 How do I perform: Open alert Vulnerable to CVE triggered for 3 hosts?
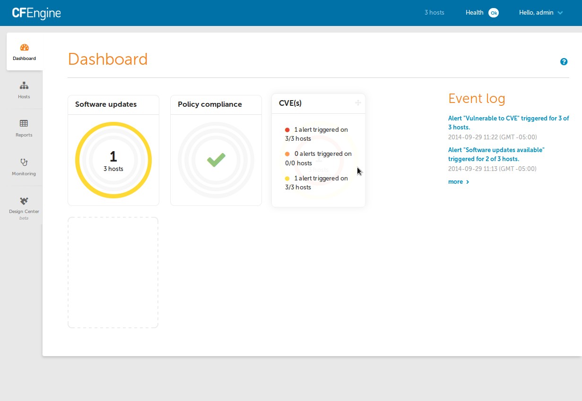coord(508,122)
